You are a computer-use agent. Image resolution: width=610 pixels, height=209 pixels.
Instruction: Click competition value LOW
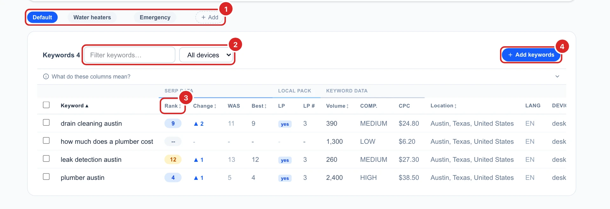pyautogui.click(x=368, y=142)
